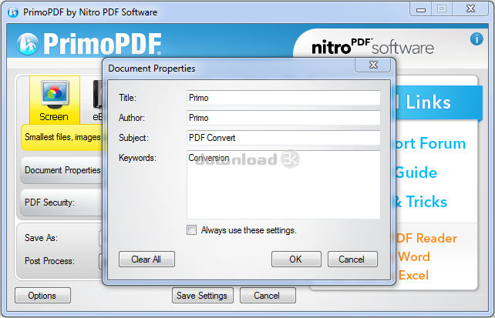Enable Always use these settings checkbox
Viewport: 495px width, 318px height.
click(x=191, y=229)
